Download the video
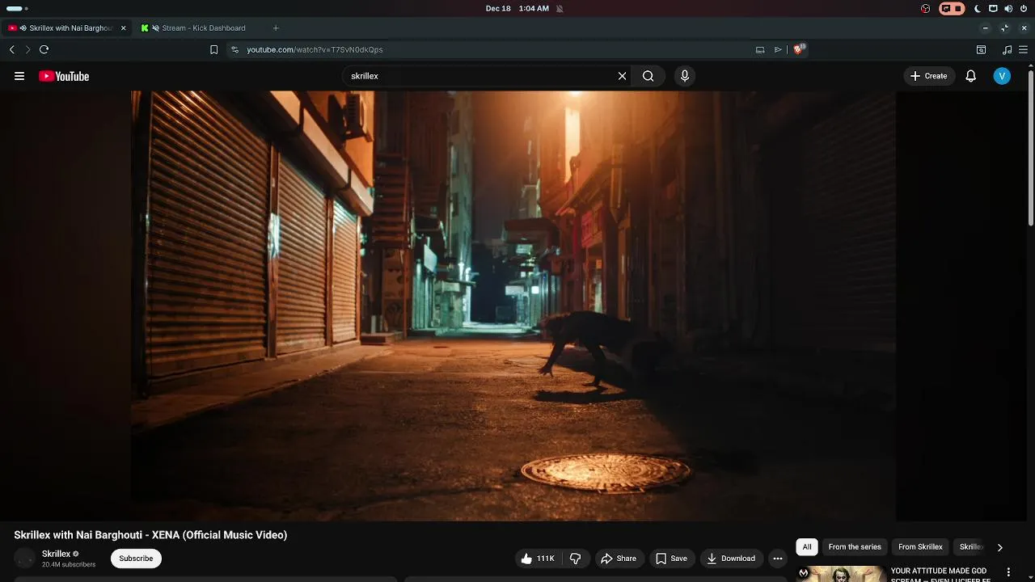Viewport: 1035px width, 582px height. pyautogui.click(x=730, y=559)
